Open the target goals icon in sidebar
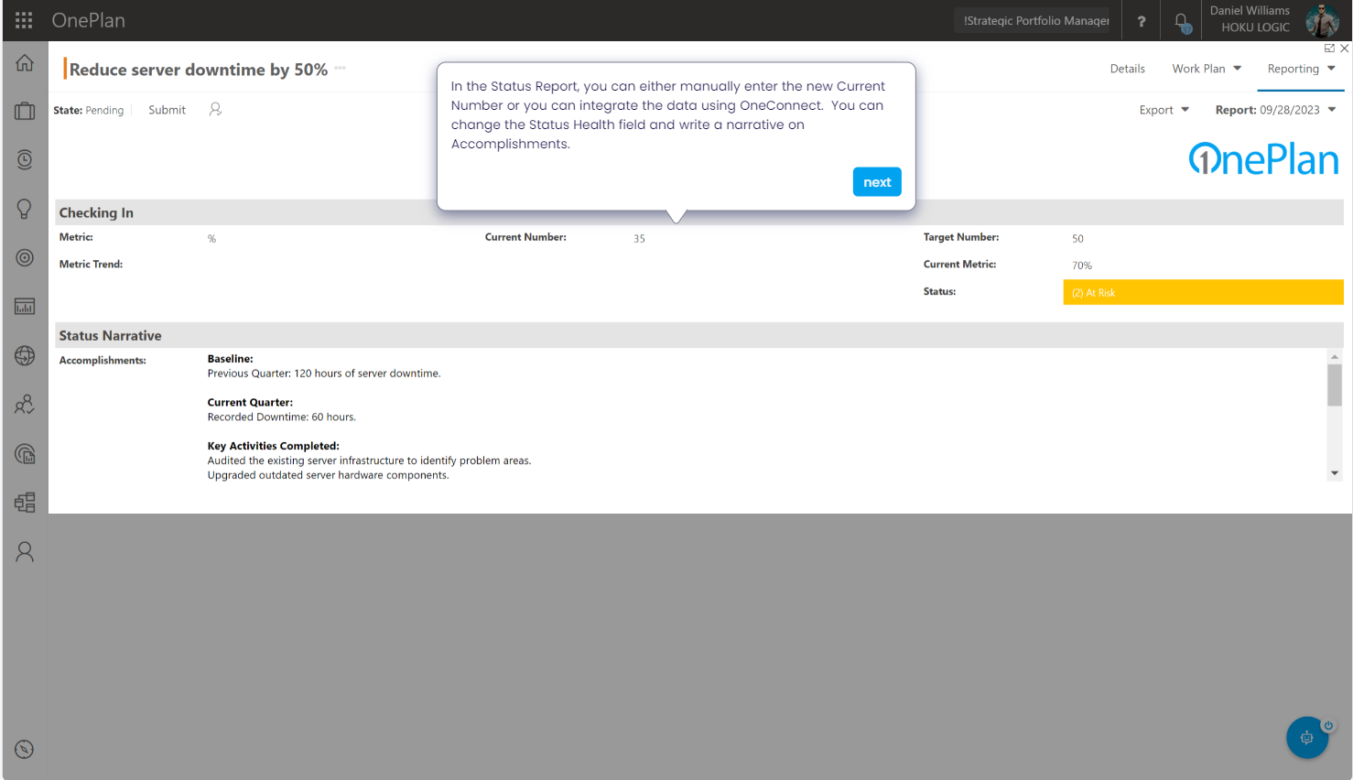 pyautogui.click(x=25, y=258)
